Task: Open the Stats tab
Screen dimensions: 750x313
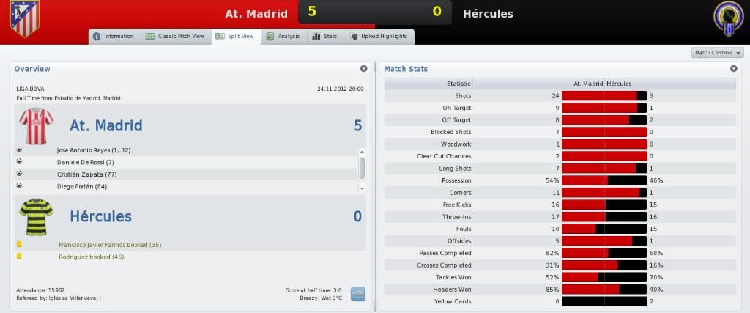Action: [x=324, y=37]
